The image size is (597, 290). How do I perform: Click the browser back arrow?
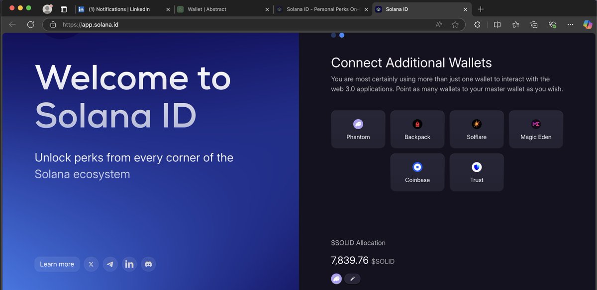point(12,24)
